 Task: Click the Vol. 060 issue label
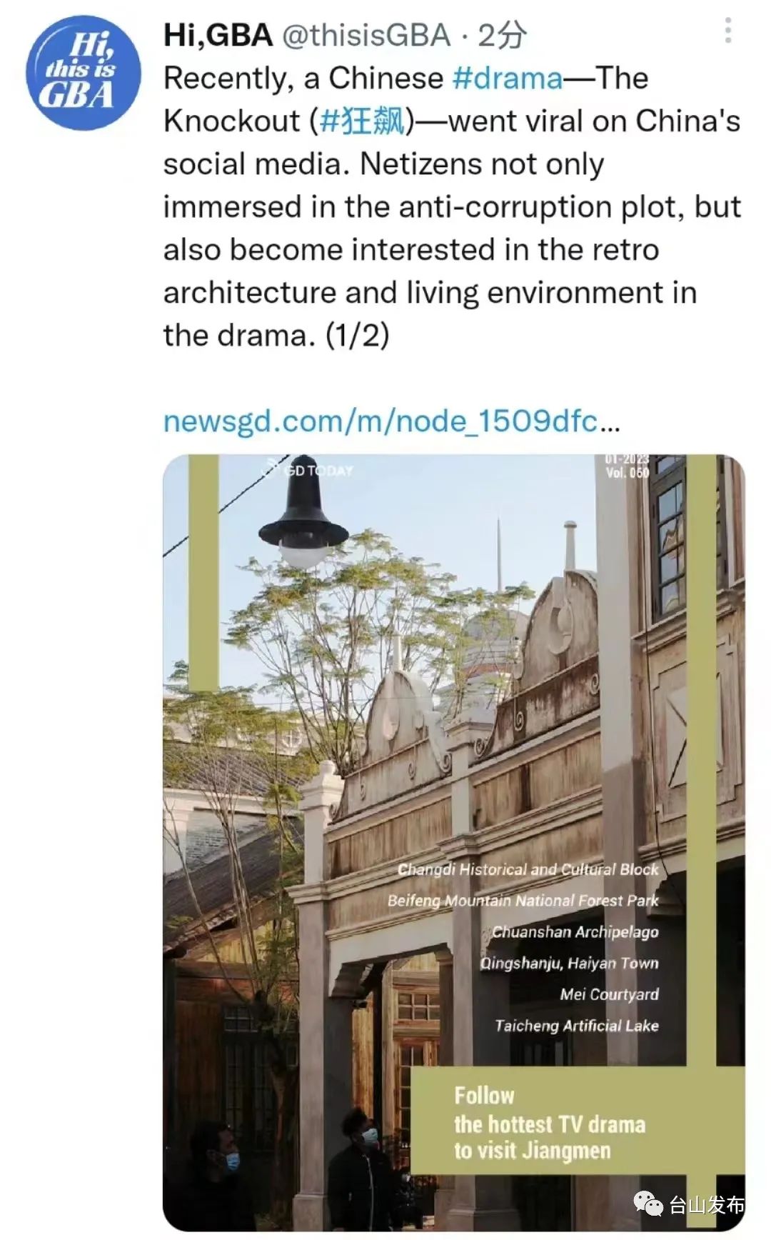(x=628, y=473)
